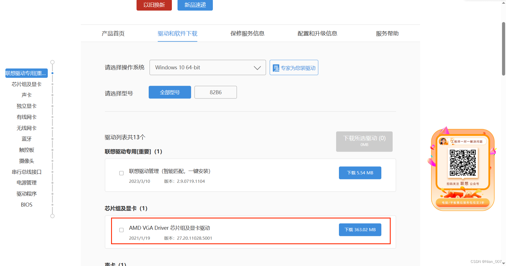Click the page vertical scrollbar thumb
The image size is (506, 266).
(503, 49)
